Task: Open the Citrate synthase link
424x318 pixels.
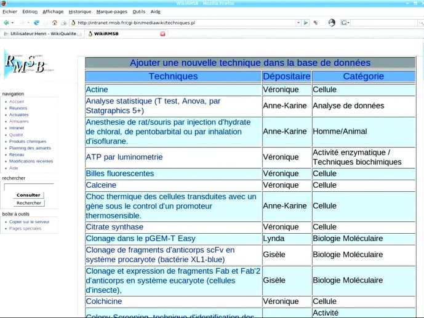Action: 114,227
